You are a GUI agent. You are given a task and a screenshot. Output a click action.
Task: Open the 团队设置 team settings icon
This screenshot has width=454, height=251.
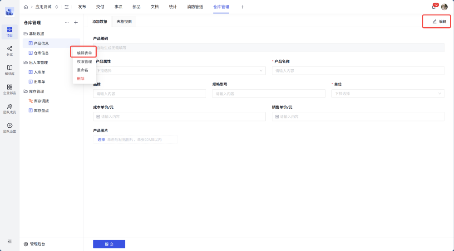tap(10, 128)
